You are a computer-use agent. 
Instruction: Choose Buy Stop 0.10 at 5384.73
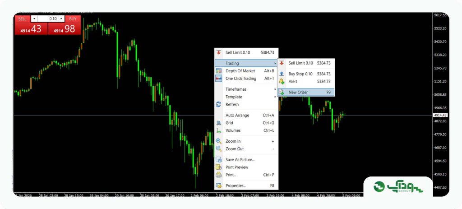click(306, 74)
